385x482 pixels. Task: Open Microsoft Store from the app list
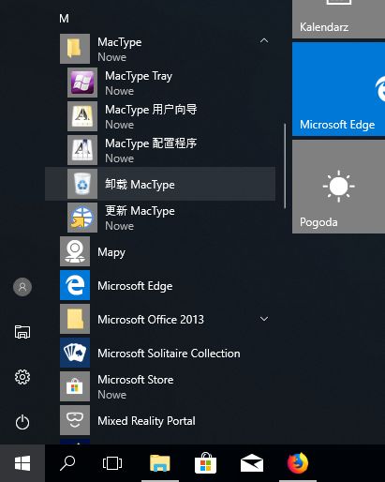[160, 386]
